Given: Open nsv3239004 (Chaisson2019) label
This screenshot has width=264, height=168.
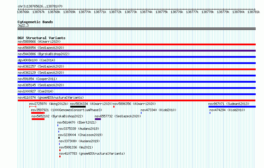Looking at the screenshot, I should click(80, 135).
